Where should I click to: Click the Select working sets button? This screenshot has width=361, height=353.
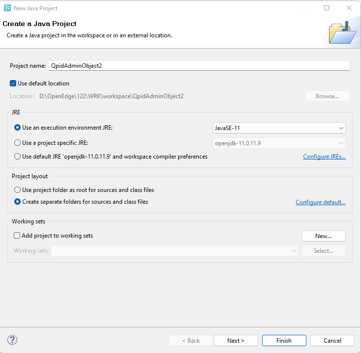tap(323, 251)
